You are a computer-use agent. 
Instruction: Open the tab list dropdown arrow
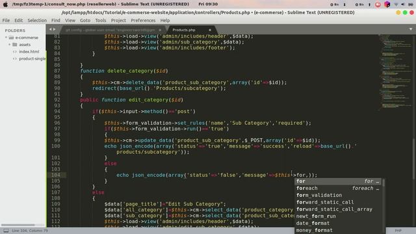pyautogui.click(x=410, y=29)
